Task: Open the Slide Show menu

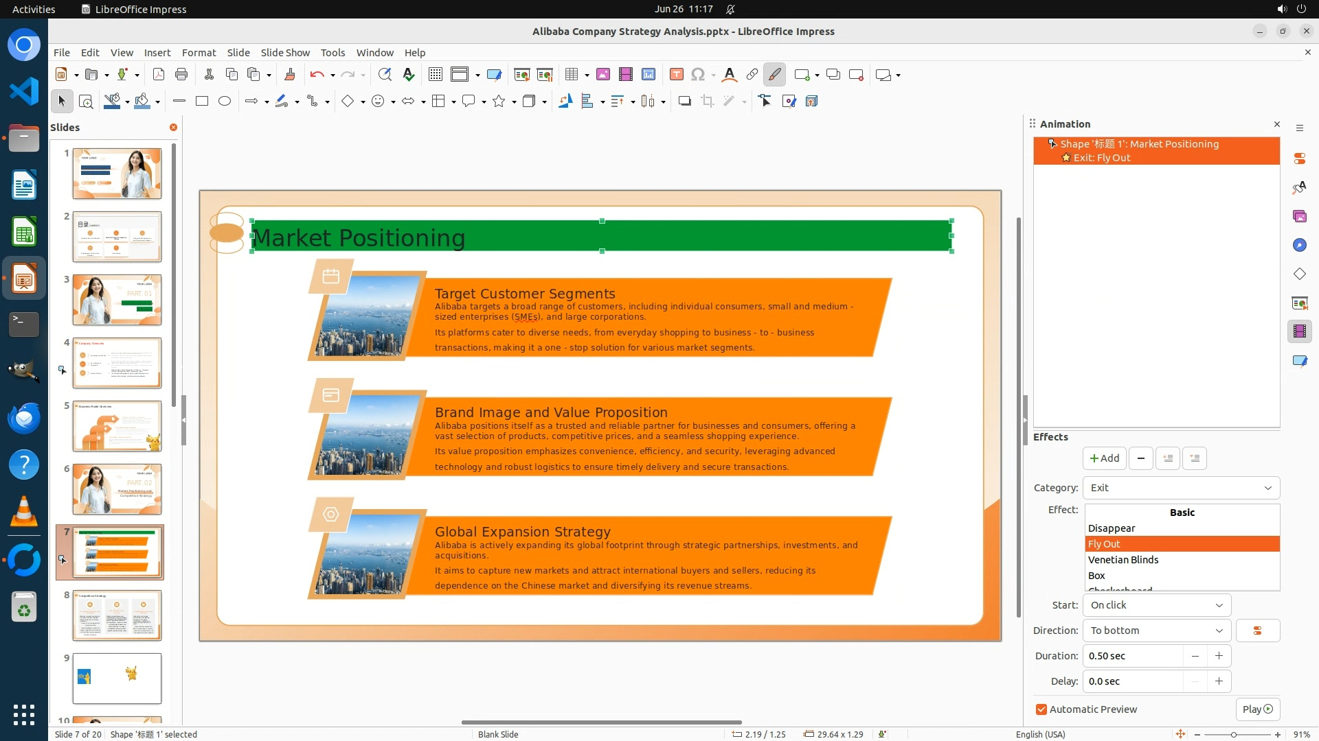Action: pos(284,52)
